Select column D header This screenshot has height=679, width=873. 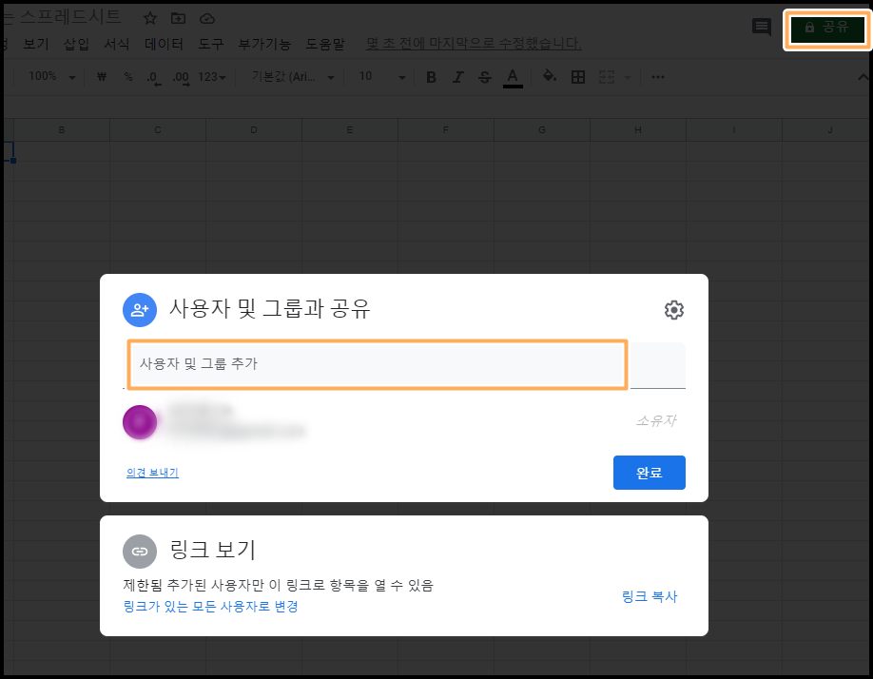[x=254, y=129]
